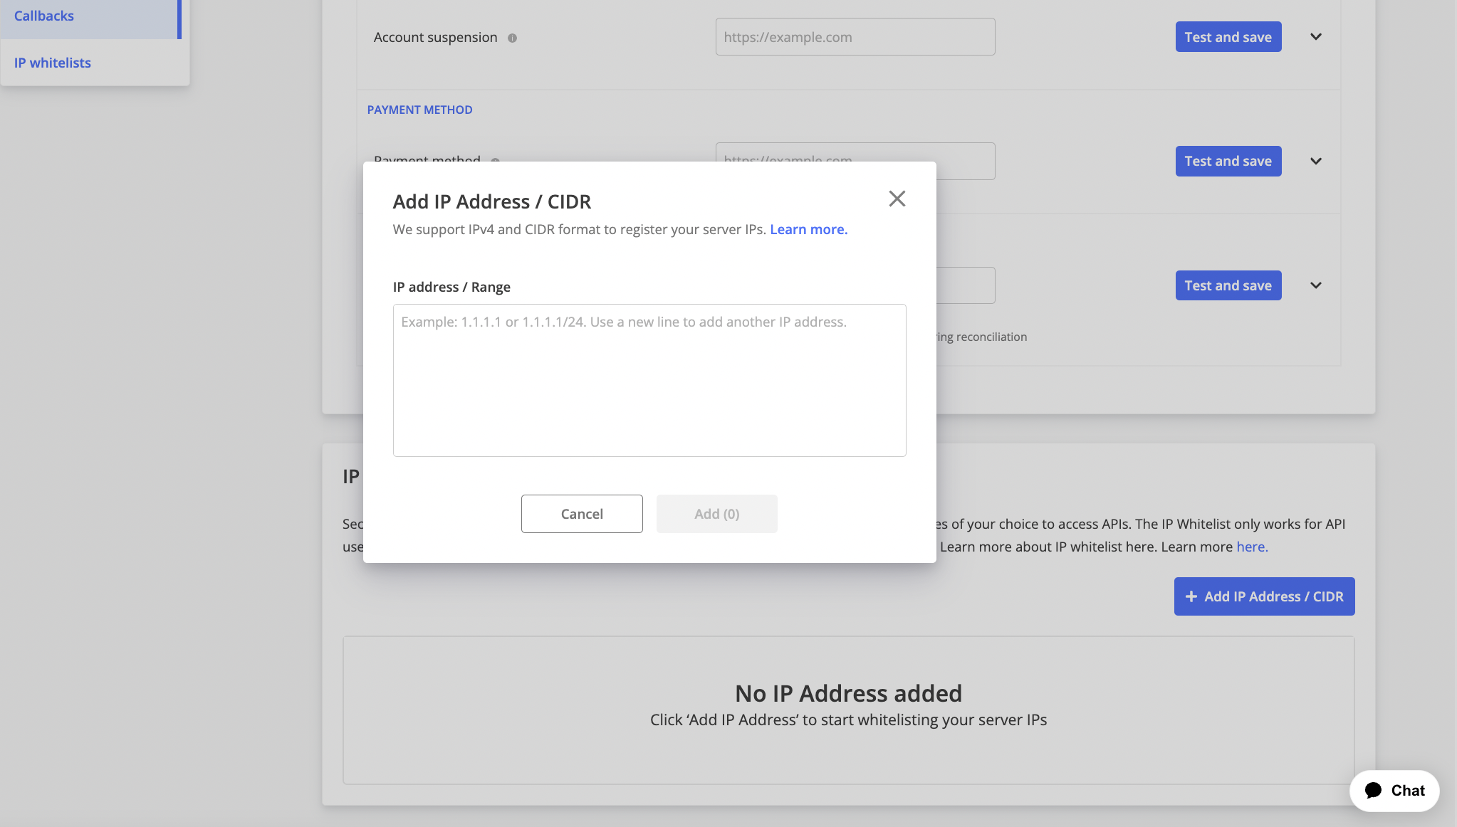Click the plus icon on Add IP Address button

click(1192, 596)
